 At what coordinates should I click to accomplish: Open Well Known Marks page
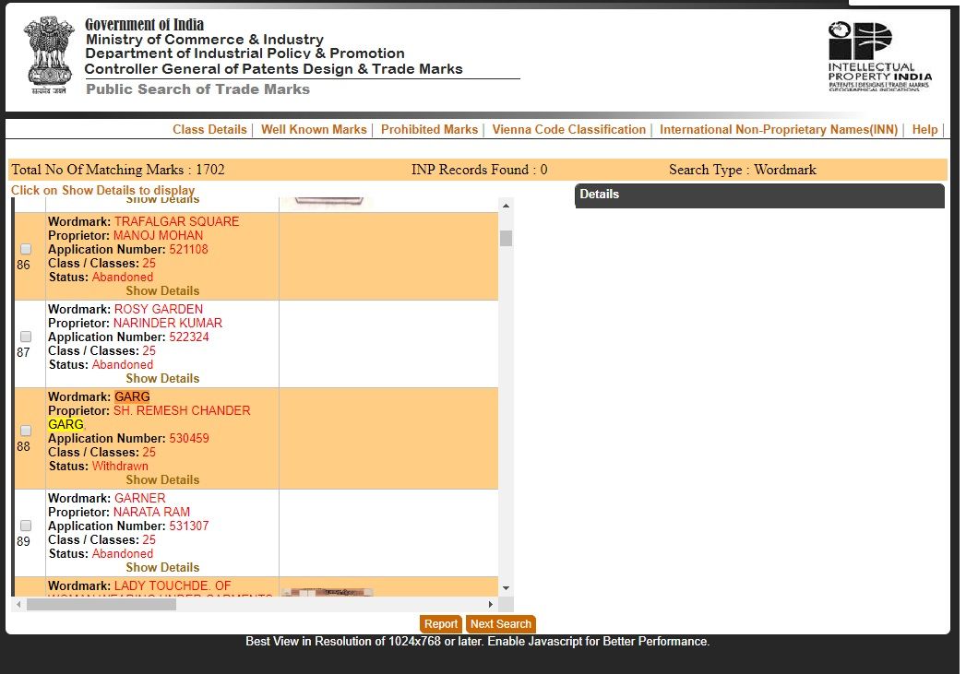coord(314,129)
